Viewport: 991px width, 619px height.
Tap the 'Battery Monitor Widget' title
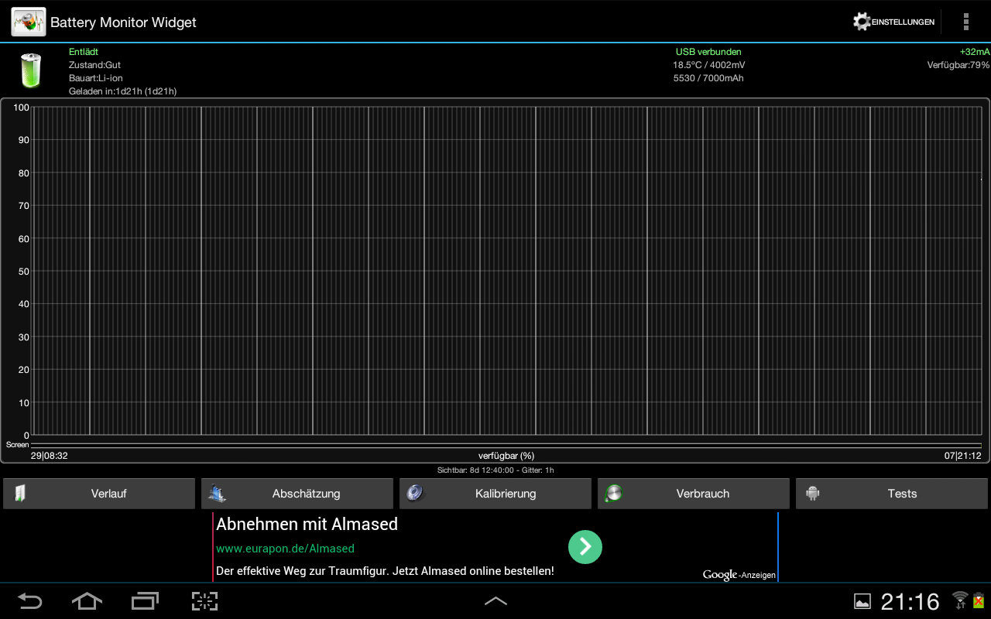[x=123, y=22]
